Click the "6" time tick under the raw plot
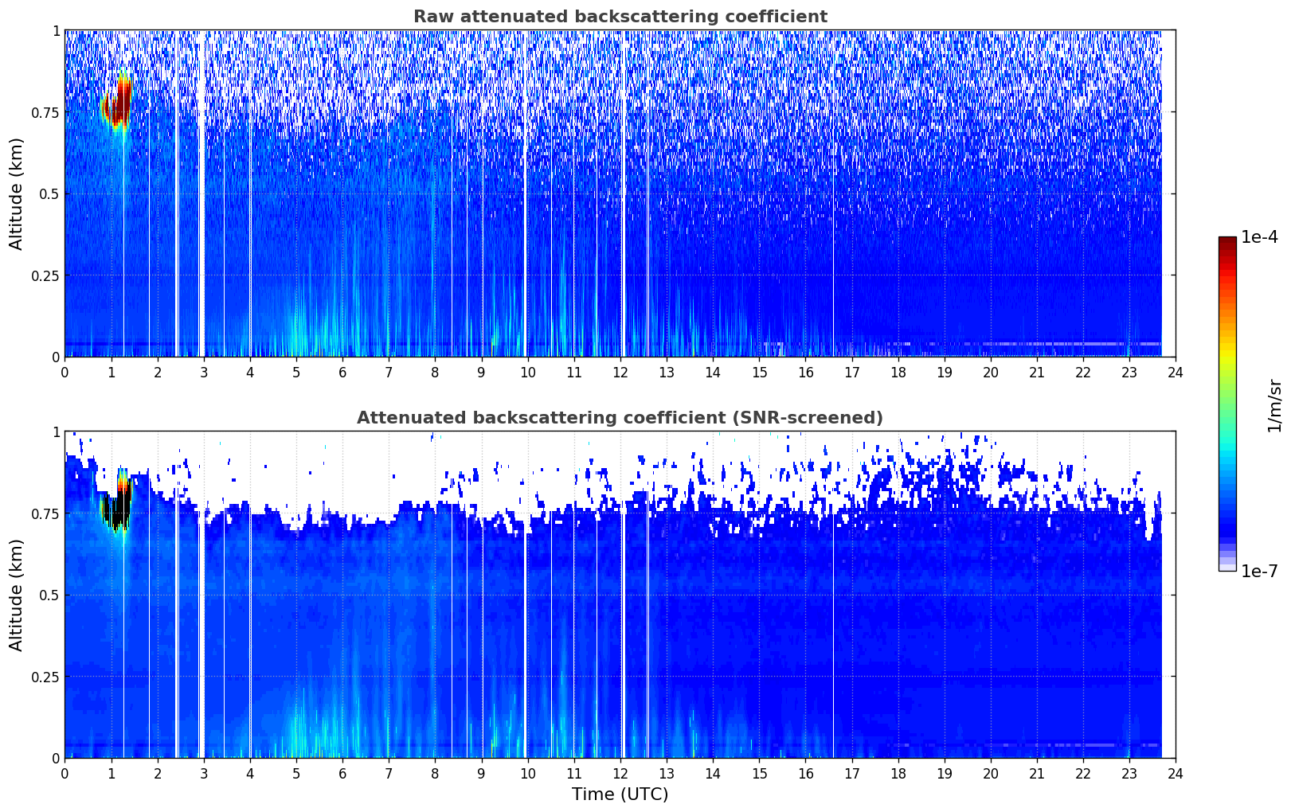The height and width of the screenshot is (812, 1291). (342, 372)
